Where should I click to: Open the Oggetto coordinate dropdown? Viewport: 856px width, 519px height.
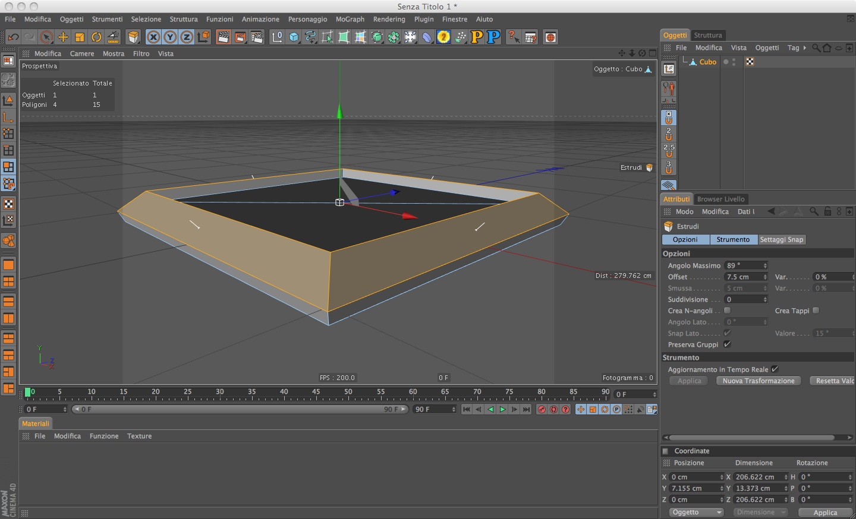pyautogui.click(x=696, y=512)
